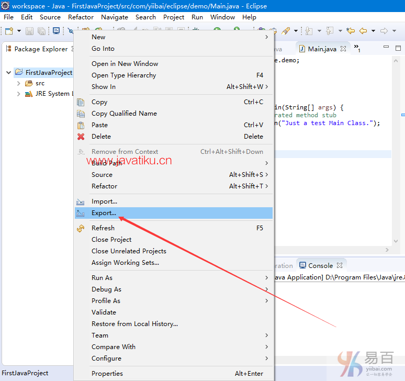Minimize the editor area
This screenshot has height=381, width=405.
(x=386, y=47)
